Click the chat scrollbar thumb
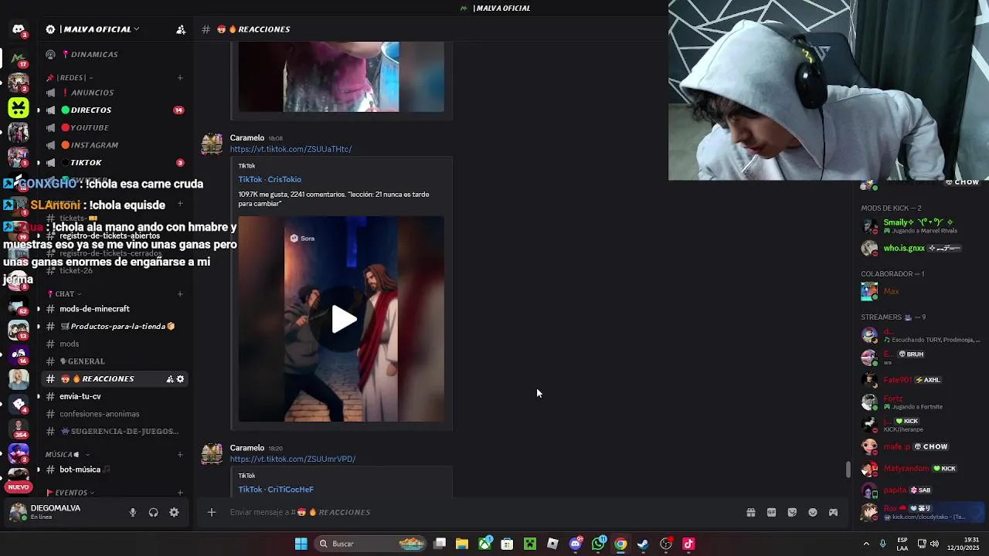This screenshot has width=989, height=556. click(848, 469)
